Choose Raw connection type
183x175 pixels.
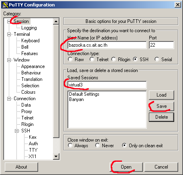70,59
